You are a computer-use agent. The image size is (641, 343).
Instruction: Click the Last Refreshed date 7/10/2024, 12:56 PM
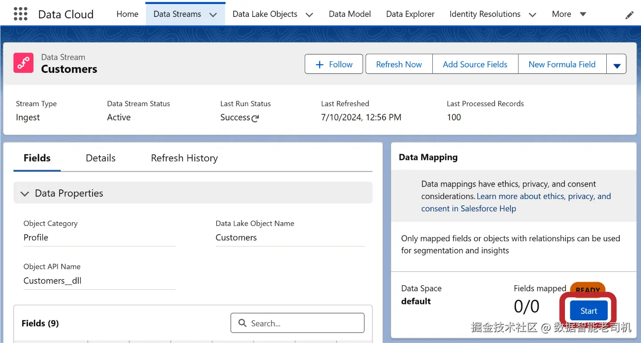point(361,117)
